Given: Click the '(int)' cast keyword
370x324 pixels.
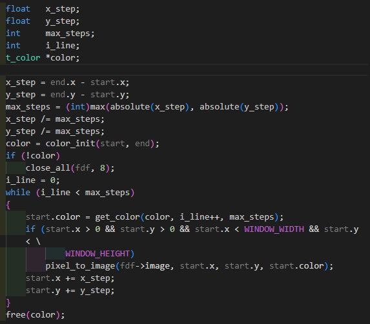Looking at the screenshot, I should pyautogui.click(x=77, y=107).
